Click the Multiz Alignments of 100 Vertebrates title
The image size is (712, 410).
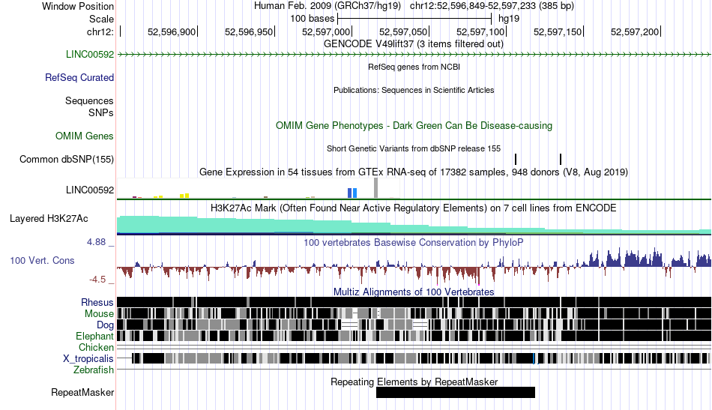click(414, 292)
